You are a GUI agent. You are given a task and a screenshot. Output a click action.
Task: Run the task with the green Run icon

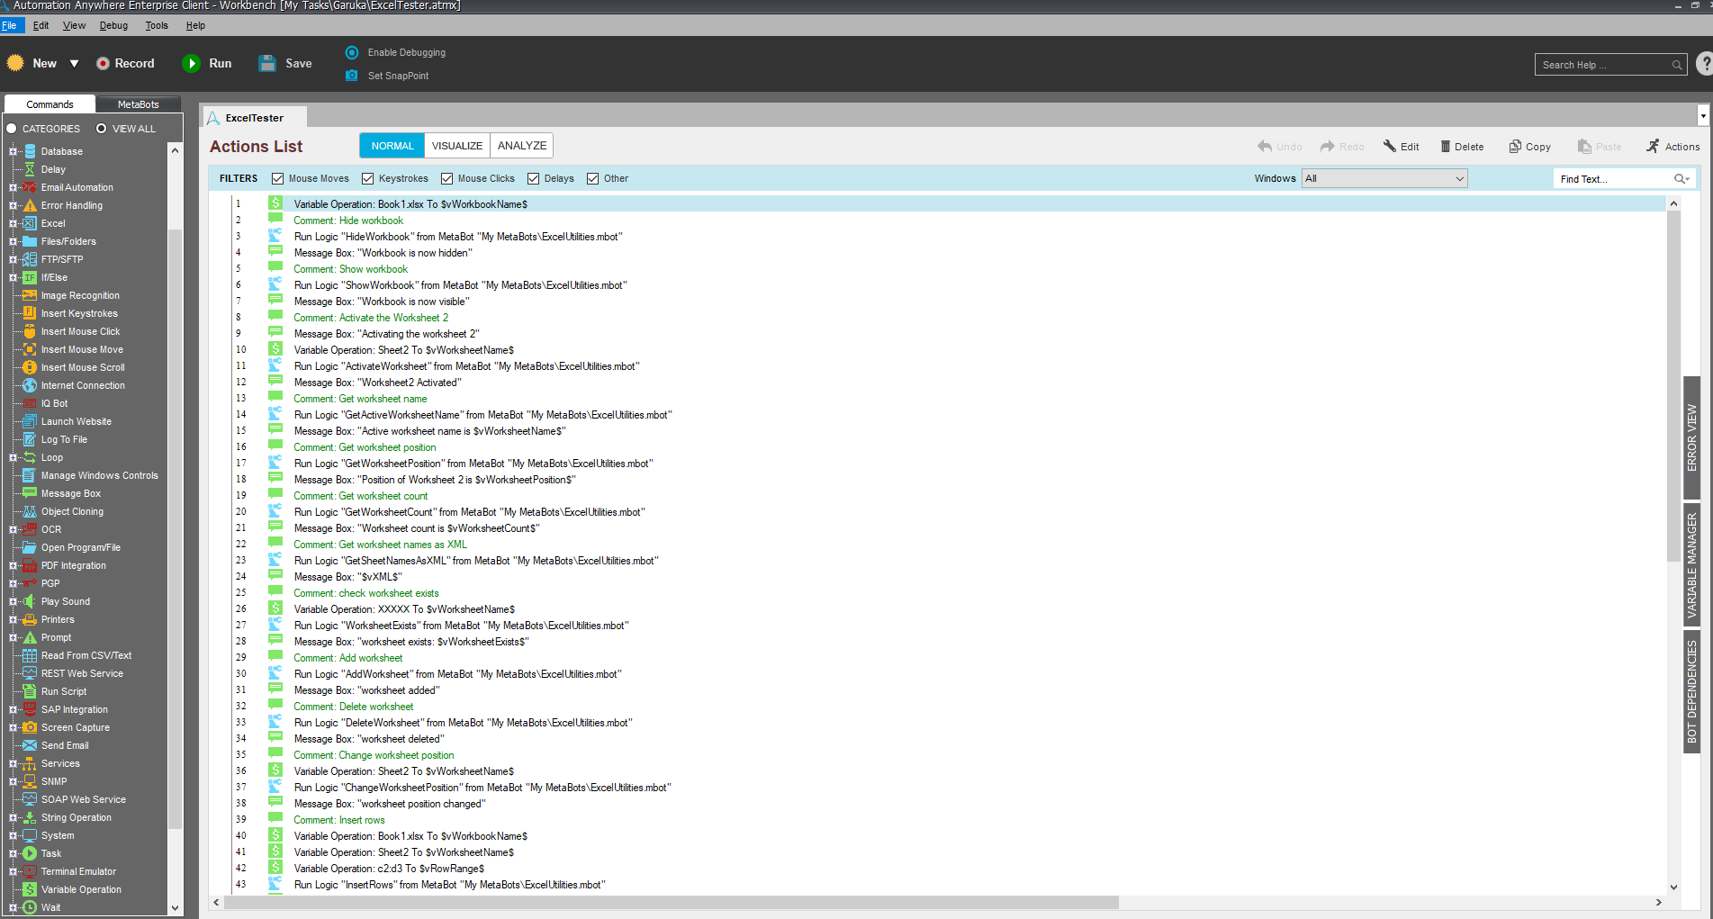tap(191, 63)
